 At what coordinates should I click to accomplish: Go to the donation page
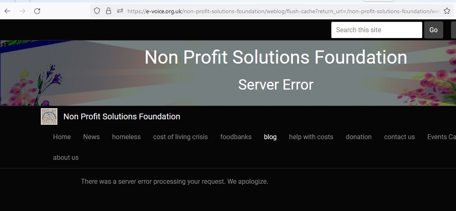coord(359,137)
